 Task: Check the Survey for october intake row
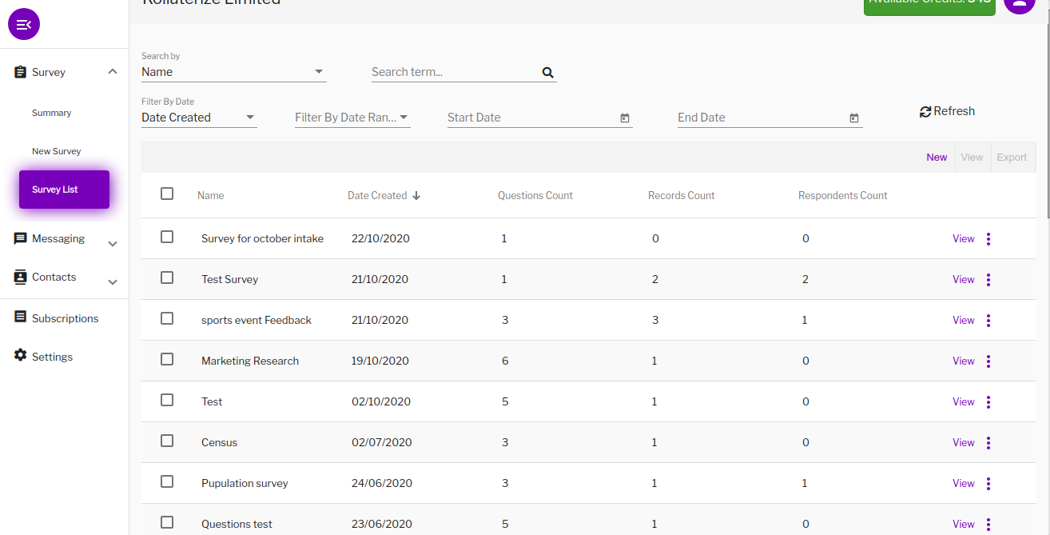167,237
